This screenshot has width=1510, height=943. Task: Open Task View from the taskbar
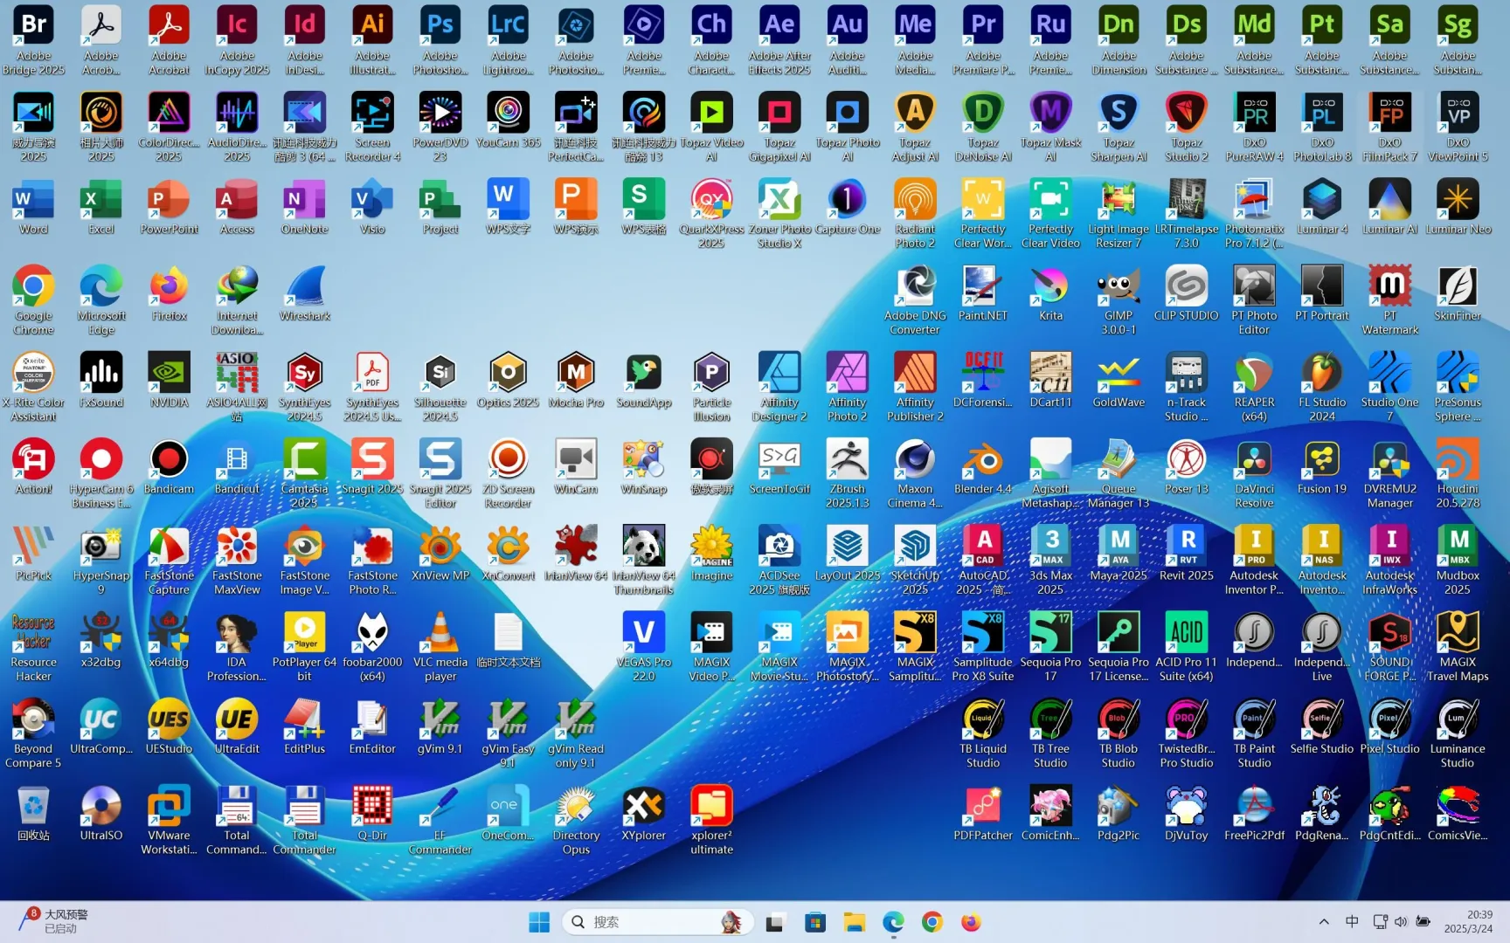[x=775, y=922]
